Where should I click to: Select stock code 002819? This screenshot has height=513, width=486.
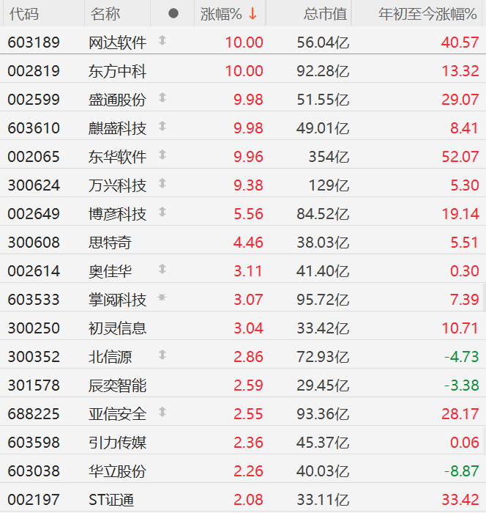(34, 71)
